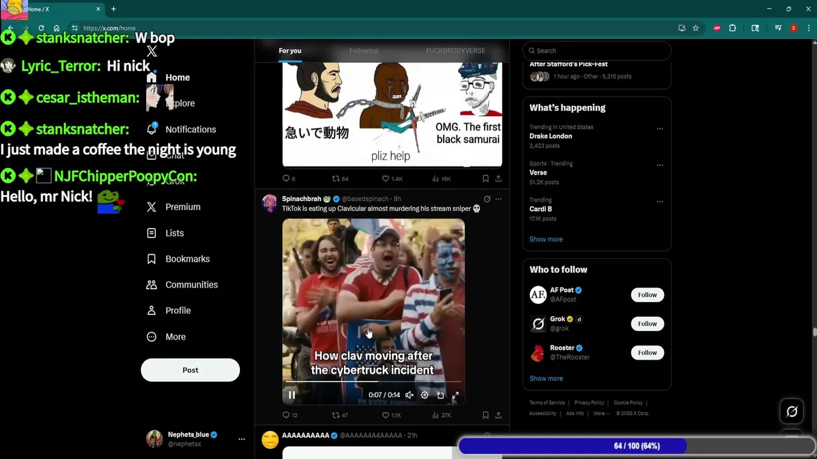Open Spinachbrah profile avatar
The width and height of the screenshot is (817, 459).
(x=270, y=203)
